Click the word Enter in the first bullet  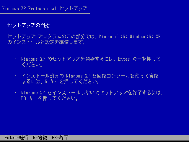[124, 59]
